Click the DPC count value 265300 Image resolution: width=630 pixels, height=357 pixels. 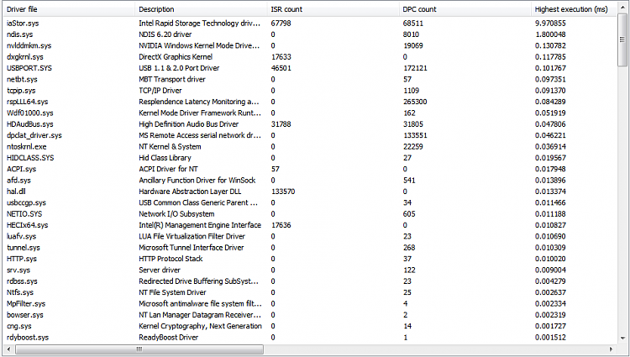coord(416,102)
